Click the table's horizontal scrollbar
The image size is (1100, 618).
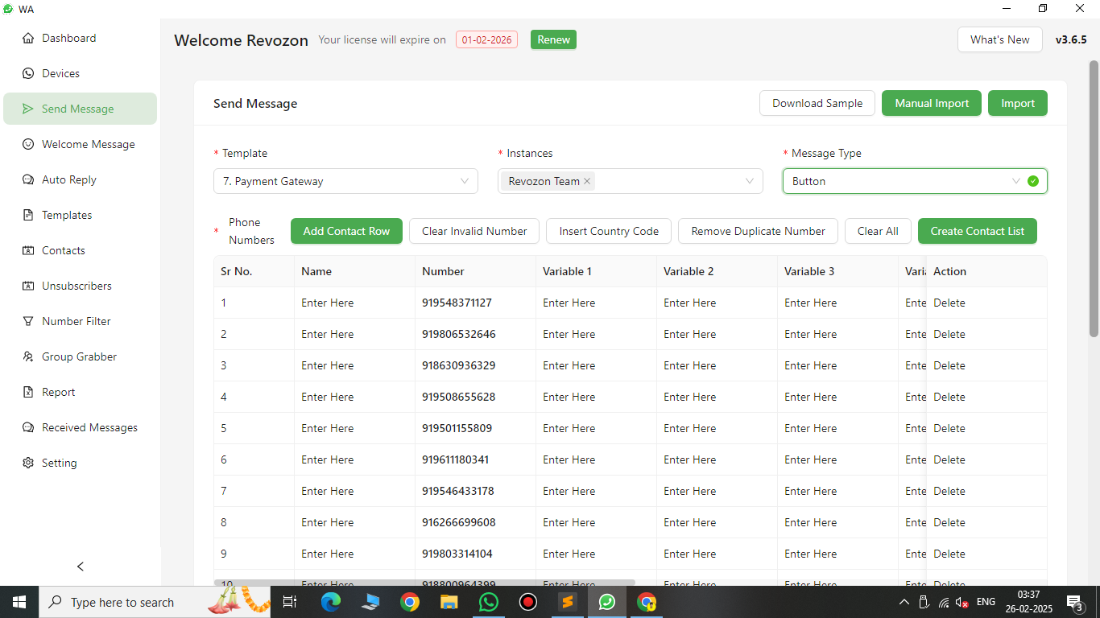click(x=424, y=583)
